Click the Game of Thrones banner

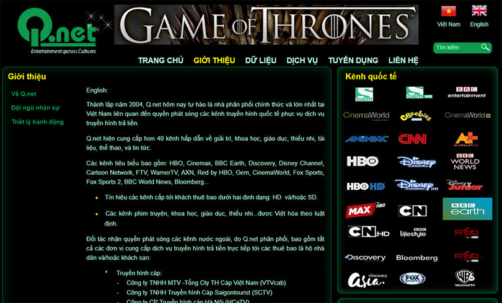click(266, 25)
